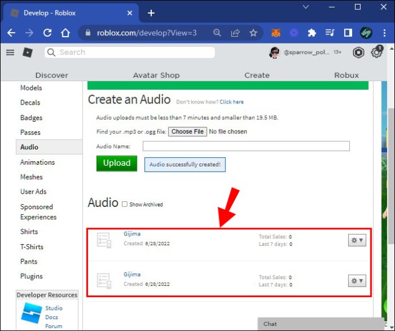Click the Audio Name text field
The image size is (395, 331).
pos(246,146)
